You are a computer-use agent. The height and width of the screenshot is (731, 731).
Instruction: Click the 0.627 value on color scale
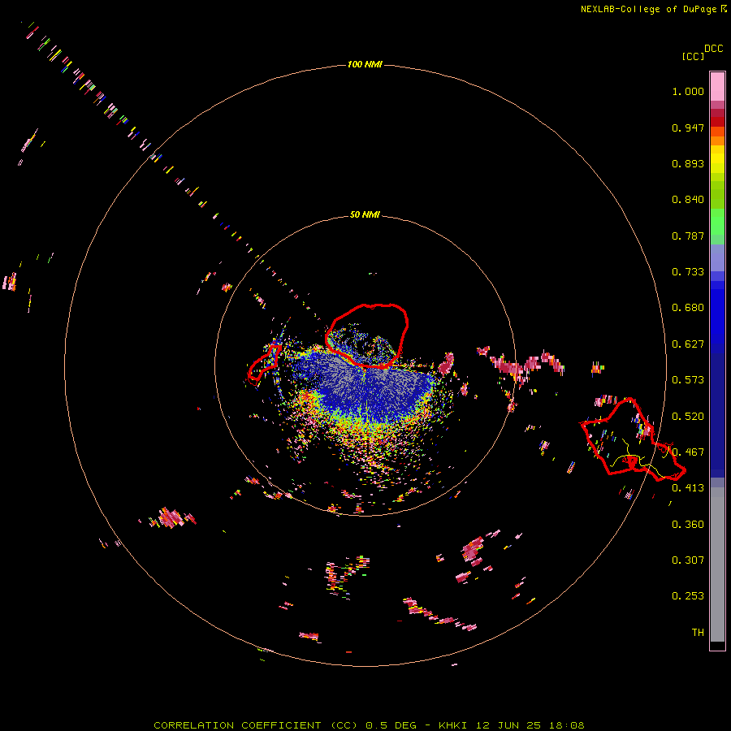click(x=688, y=344)
